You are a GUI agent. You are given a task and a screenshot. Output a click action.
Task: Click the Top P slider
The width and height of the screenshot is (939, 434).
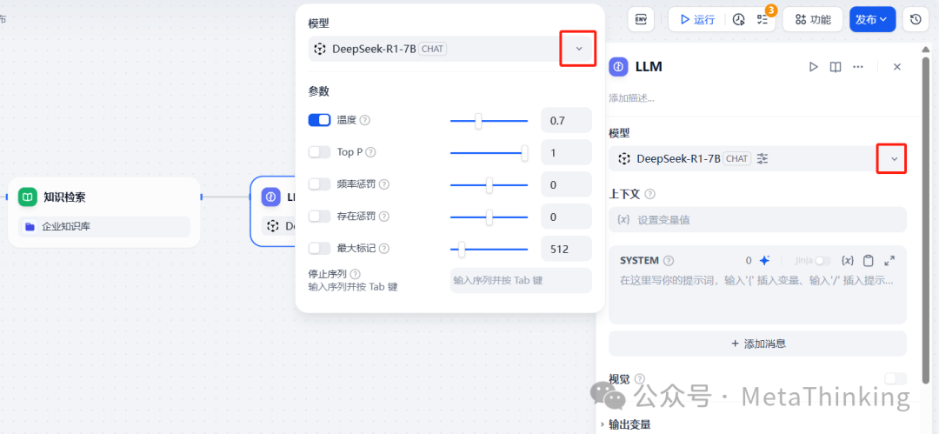click(489, 153)
